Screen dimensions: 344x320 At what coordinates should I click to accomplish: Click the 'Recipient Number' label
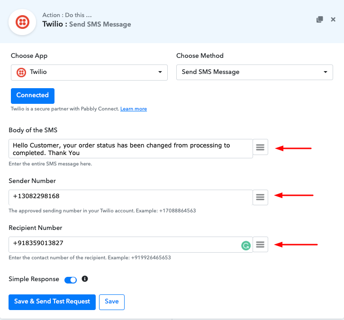36,228
